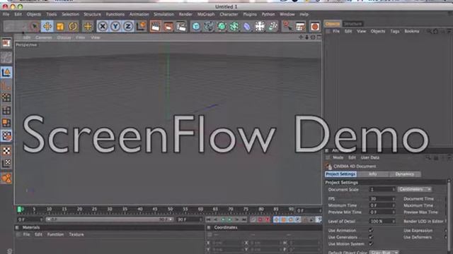Viewport: 453px width, 254px height.
Task: Click the preview range slider bar
Action: coord(109,219)
